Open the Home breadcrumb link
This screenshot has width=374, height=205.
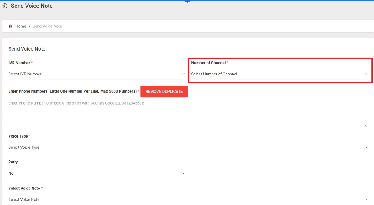21,26
